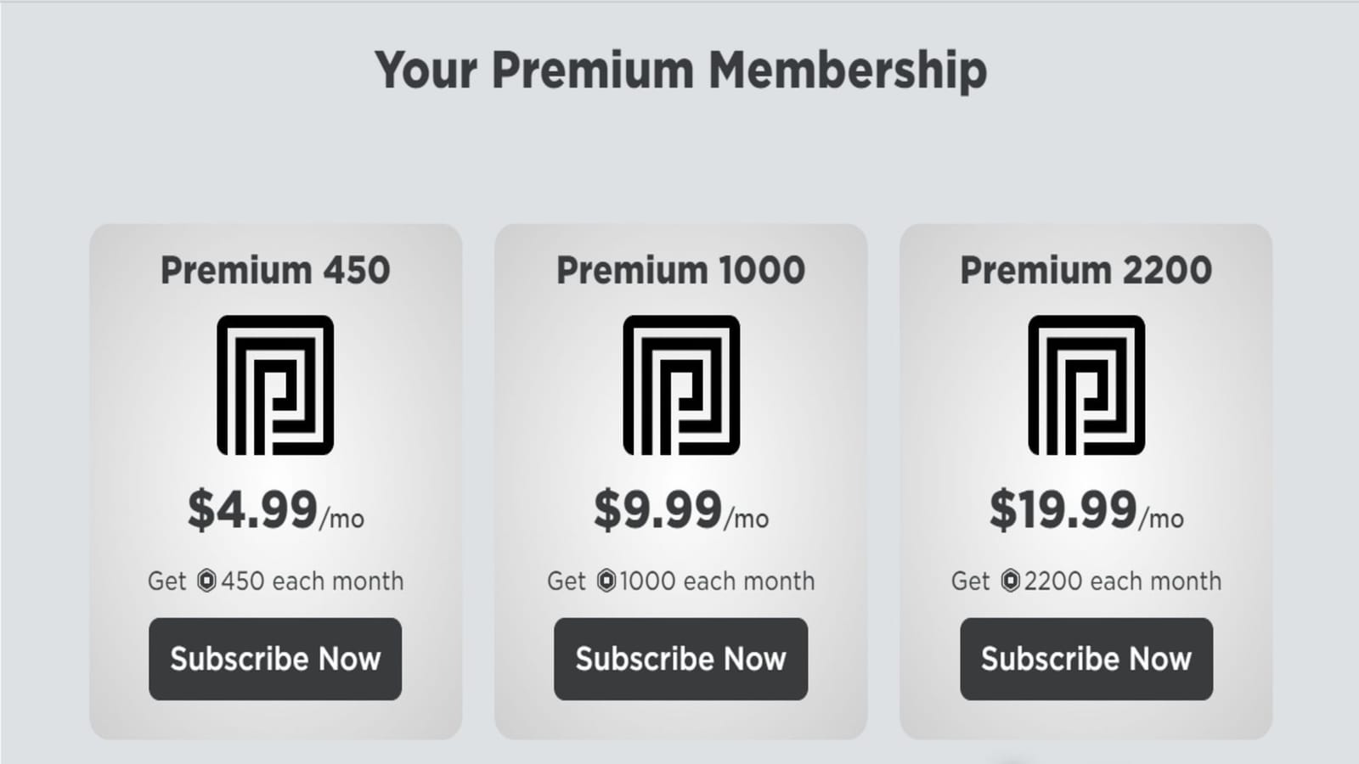Screen dimensions: 1359x764
Task: Click the Robux currency symbol in middle card
Action: [605, 581]
